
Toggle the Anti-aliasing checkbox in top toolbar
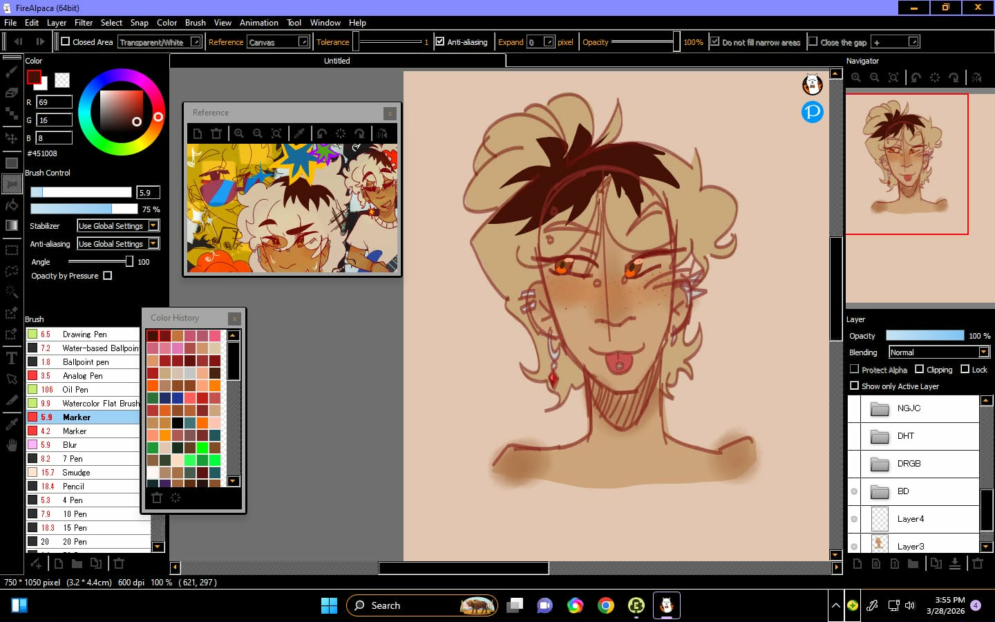440,42
